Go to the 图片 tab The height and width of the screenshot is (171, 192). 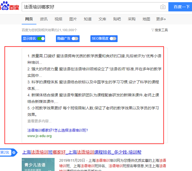point(73,19)
